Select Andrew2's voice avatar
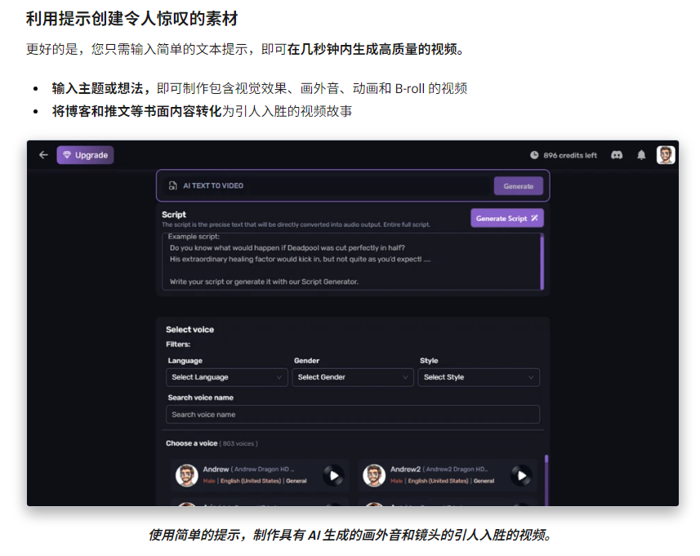Image resolution: width=700 pixels, height=556 pixels. [374, 475]
